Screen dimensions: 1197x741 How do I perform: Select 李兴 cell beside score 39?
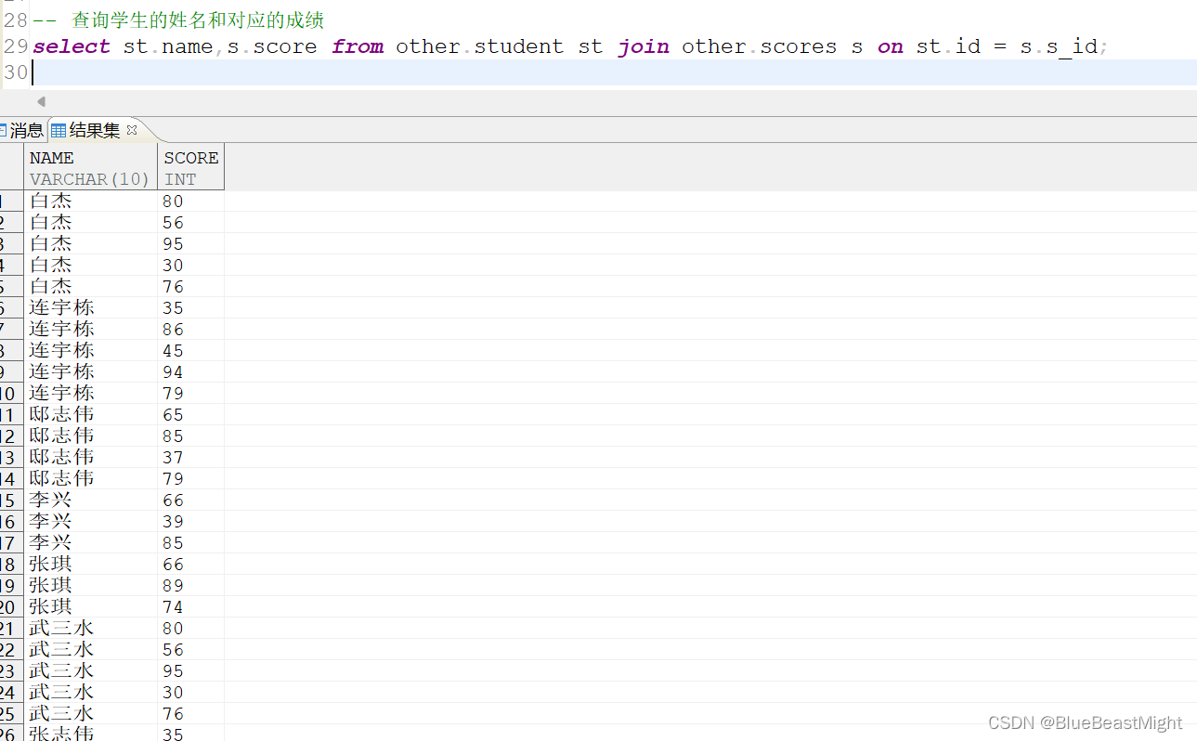click(x=90, y=521)
